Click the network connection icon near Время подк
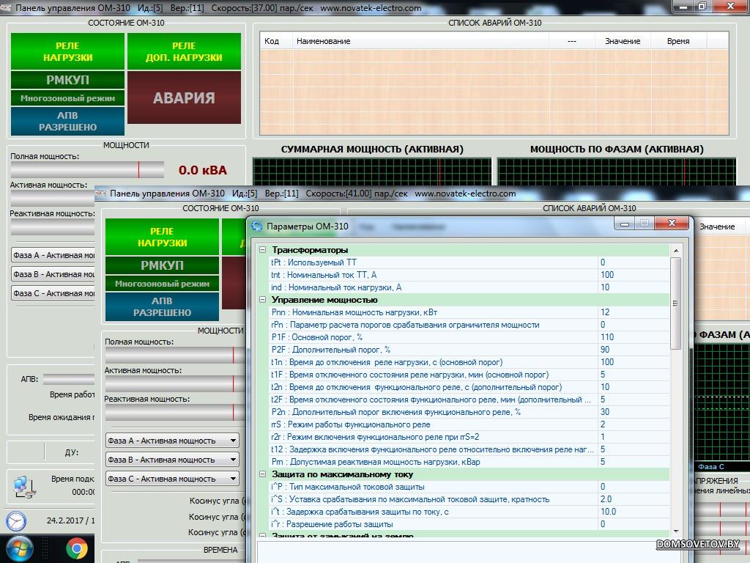Viewport: 750px width, 563px height. pyautogui.click(x=24, y=487)
